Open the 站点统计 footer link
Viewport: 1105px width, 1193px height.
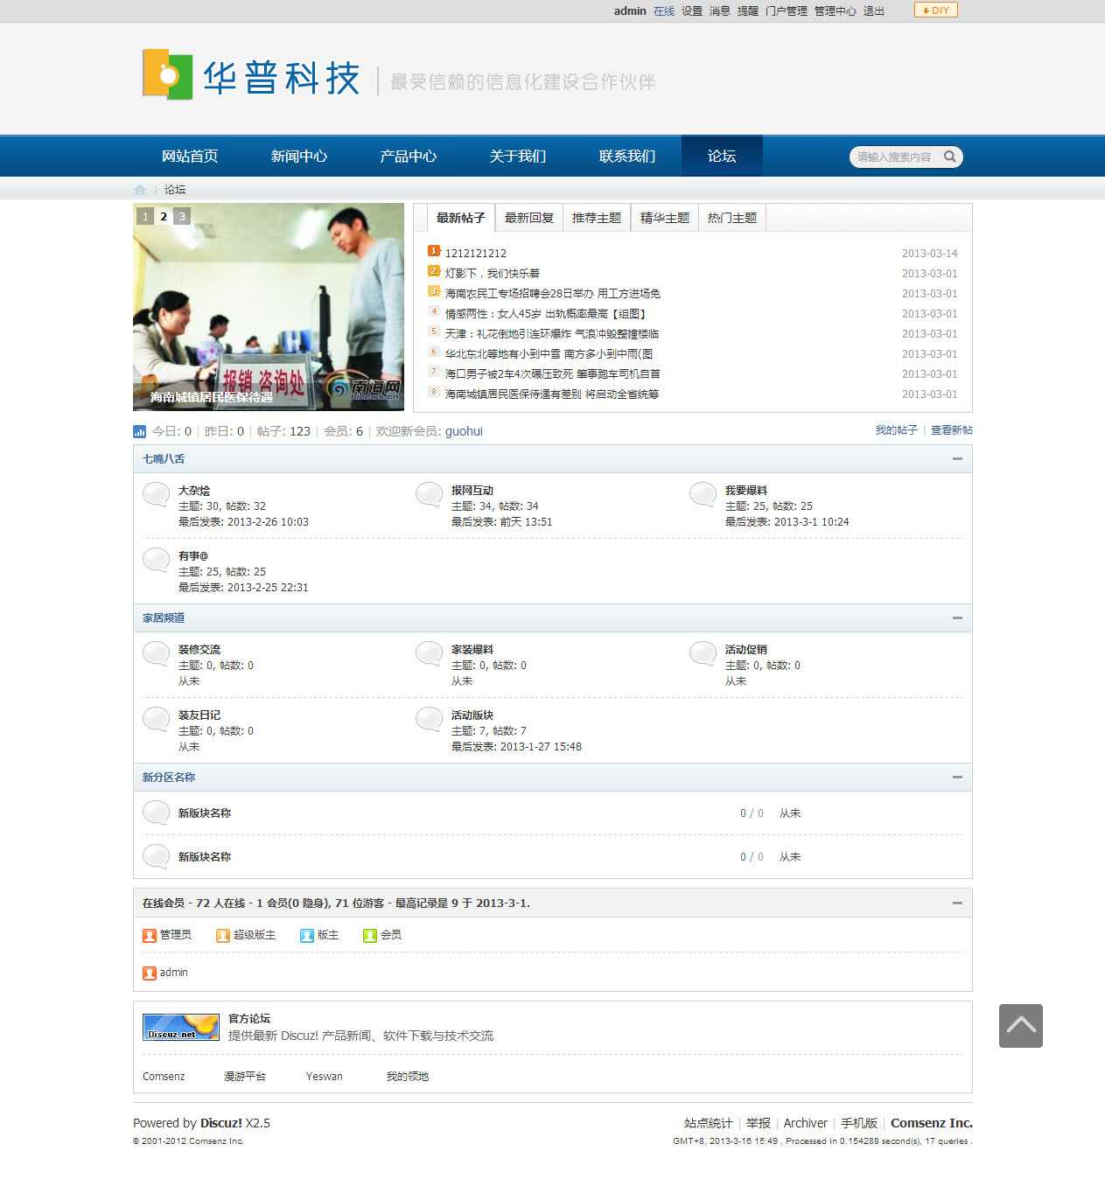coord(709,1123)
